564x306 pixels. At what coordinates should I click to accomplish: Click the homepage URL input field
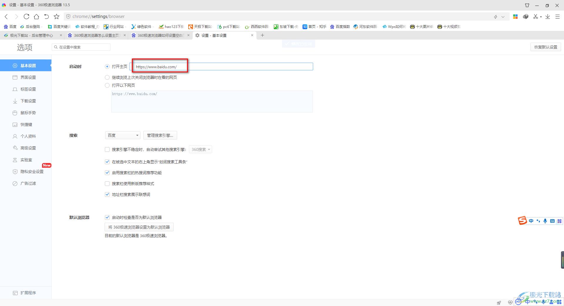(221, 66)
